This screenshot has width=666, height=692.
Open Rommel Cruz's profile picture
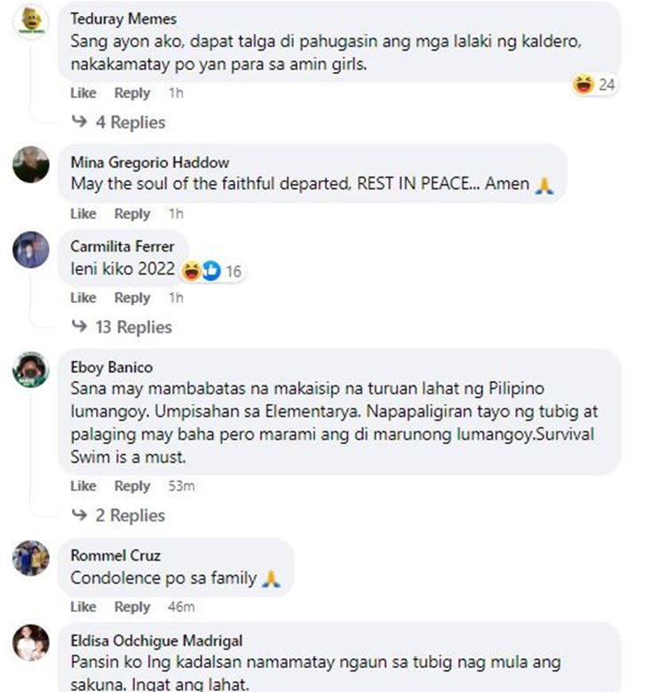(x=31, y=558)
